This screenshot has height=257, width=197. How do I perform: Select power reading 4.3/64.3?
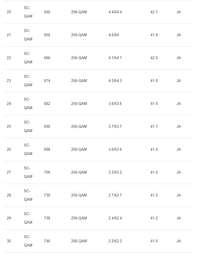pos(115,81)
